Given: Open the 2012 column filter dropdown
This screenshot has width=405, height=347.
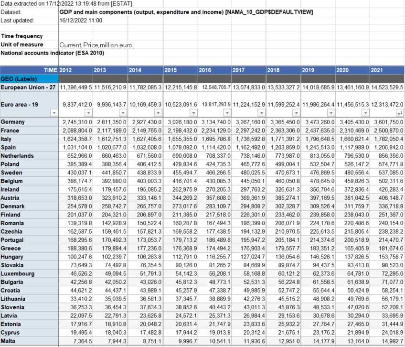Looking at the screenshot, I should click(x=88, y=113).
